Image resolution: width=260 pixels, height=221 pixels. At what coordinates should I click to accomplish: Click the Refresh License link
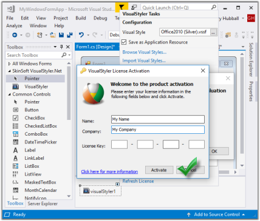138,181
